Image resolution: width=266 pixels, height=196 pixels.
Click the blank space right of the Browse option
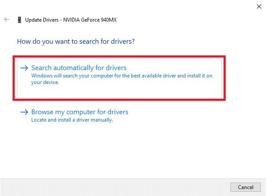(x=195, y=115)
